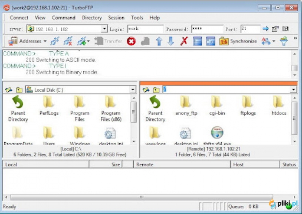Expand the remote path dropdown
This screenshot has width=302, height=214.
point(293,89)
